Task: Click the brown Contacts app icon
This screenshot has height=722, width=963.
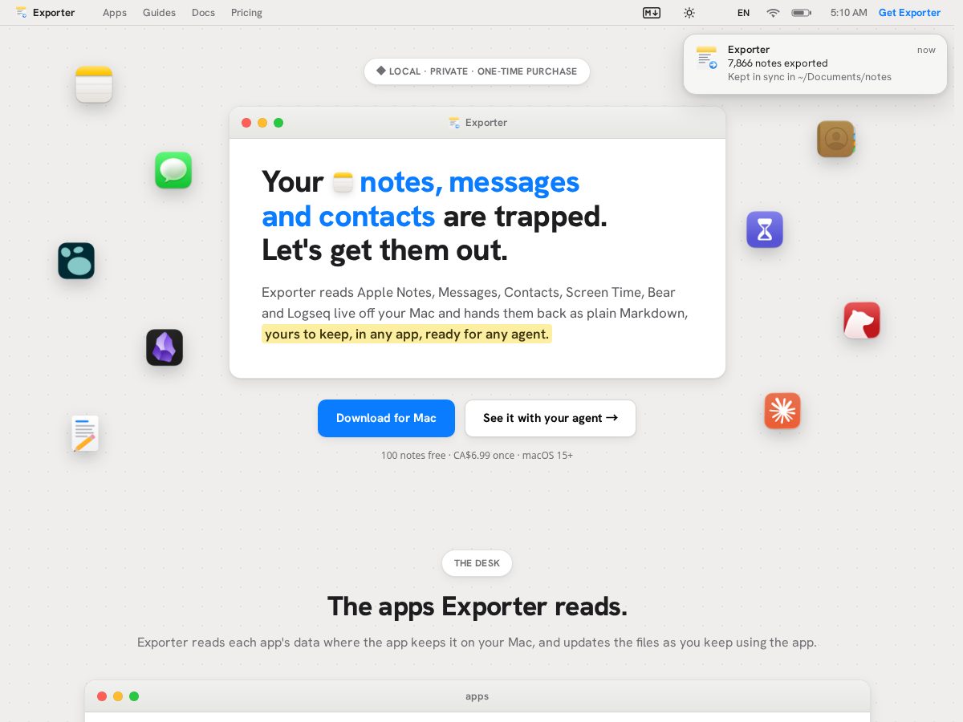Action: point(835,139)
